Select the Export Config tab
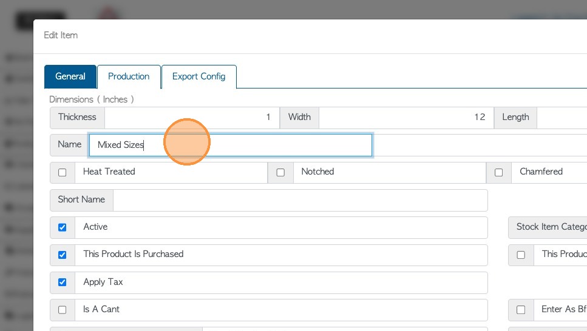The height and width of the screenshot is (331, 587). [x=198, y=76]
